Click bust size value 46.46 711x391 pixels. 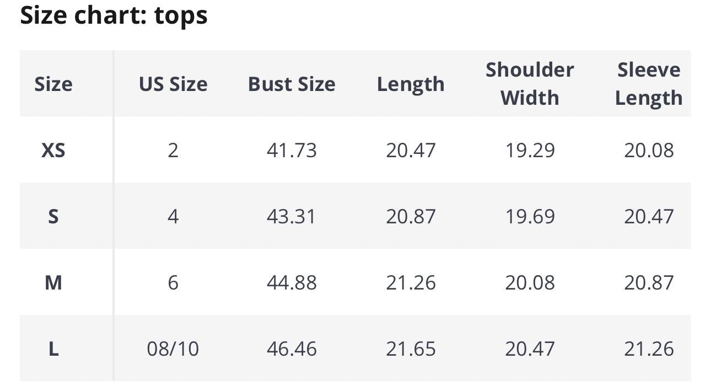pyautogui.click(x=292, y=349)
